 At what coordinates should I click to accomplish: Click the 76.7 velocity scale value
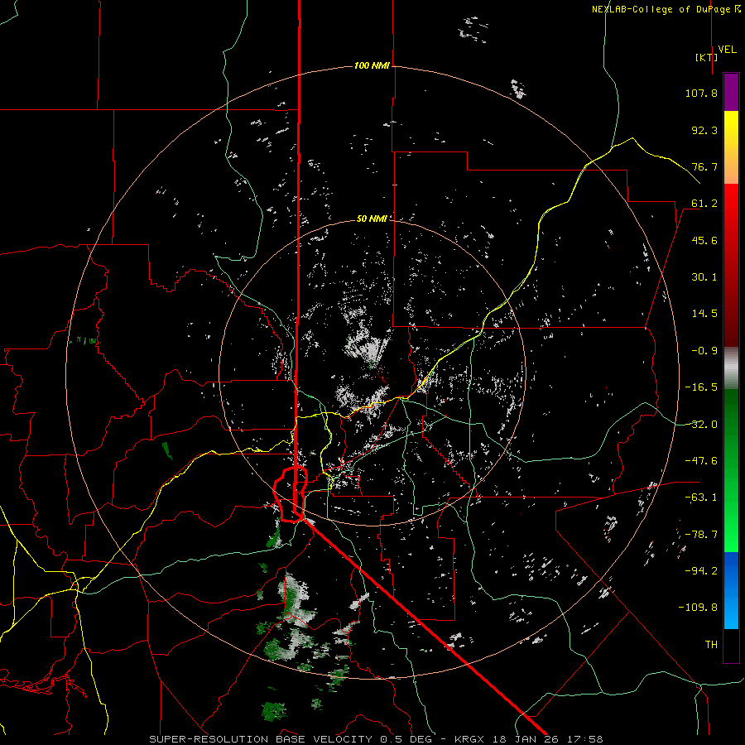704,166
